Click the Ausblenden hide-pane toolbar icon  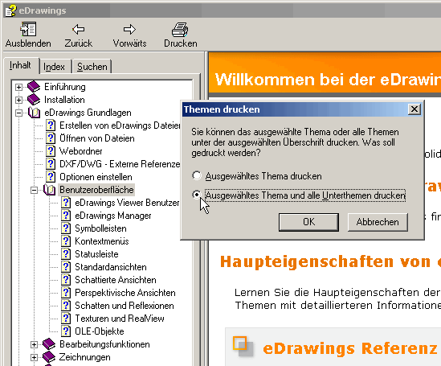28,29
